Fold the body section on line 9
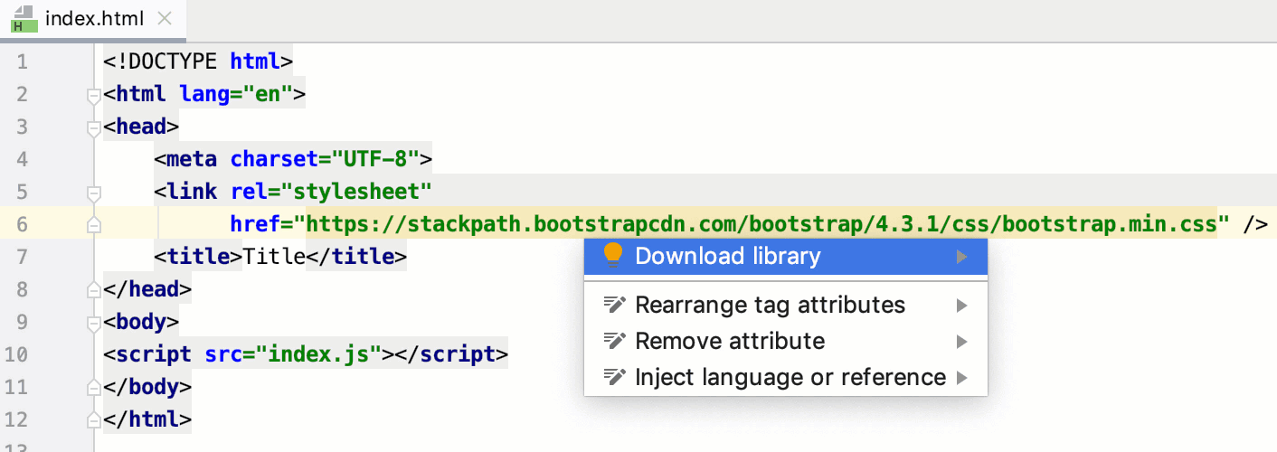 pos(92,323)
